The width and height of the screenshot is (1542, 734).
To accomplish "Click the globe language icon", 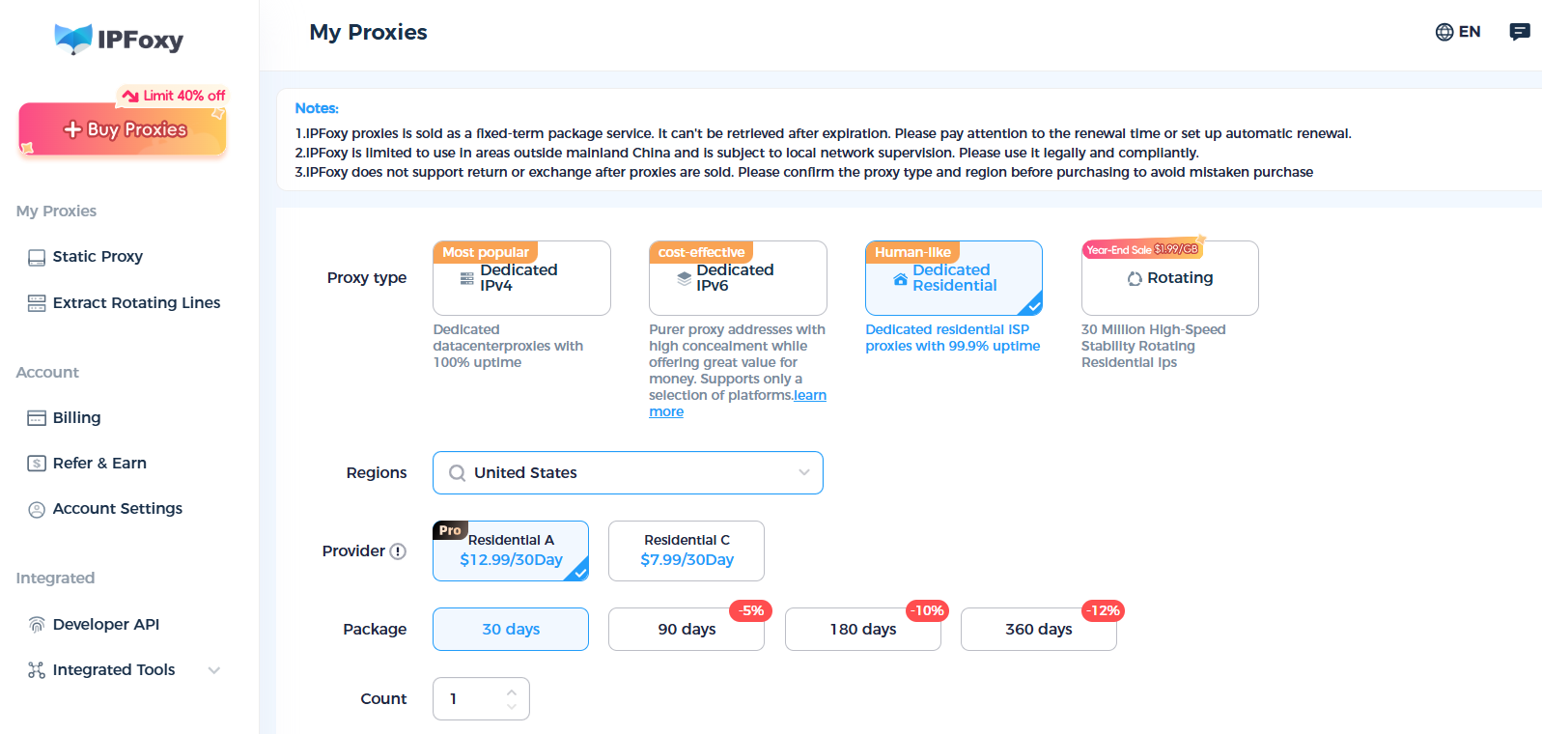I will (x=1444, y=32).
